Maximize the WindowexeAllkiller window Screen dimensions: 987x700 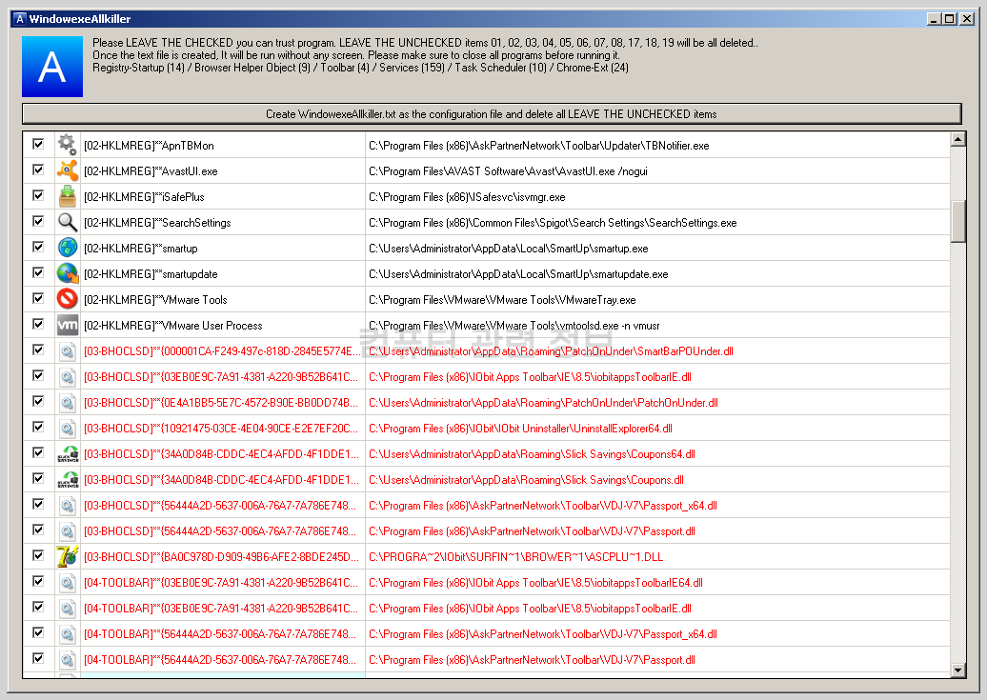point(949,19)
